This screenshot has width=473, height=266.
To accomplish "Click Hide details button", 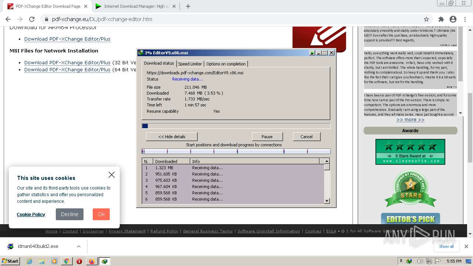I will coord(172,137).
